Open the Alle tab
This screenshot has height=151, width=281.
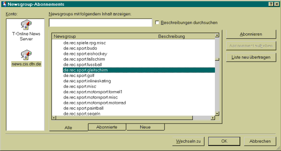pyautogui.click(x=68, y=128)
